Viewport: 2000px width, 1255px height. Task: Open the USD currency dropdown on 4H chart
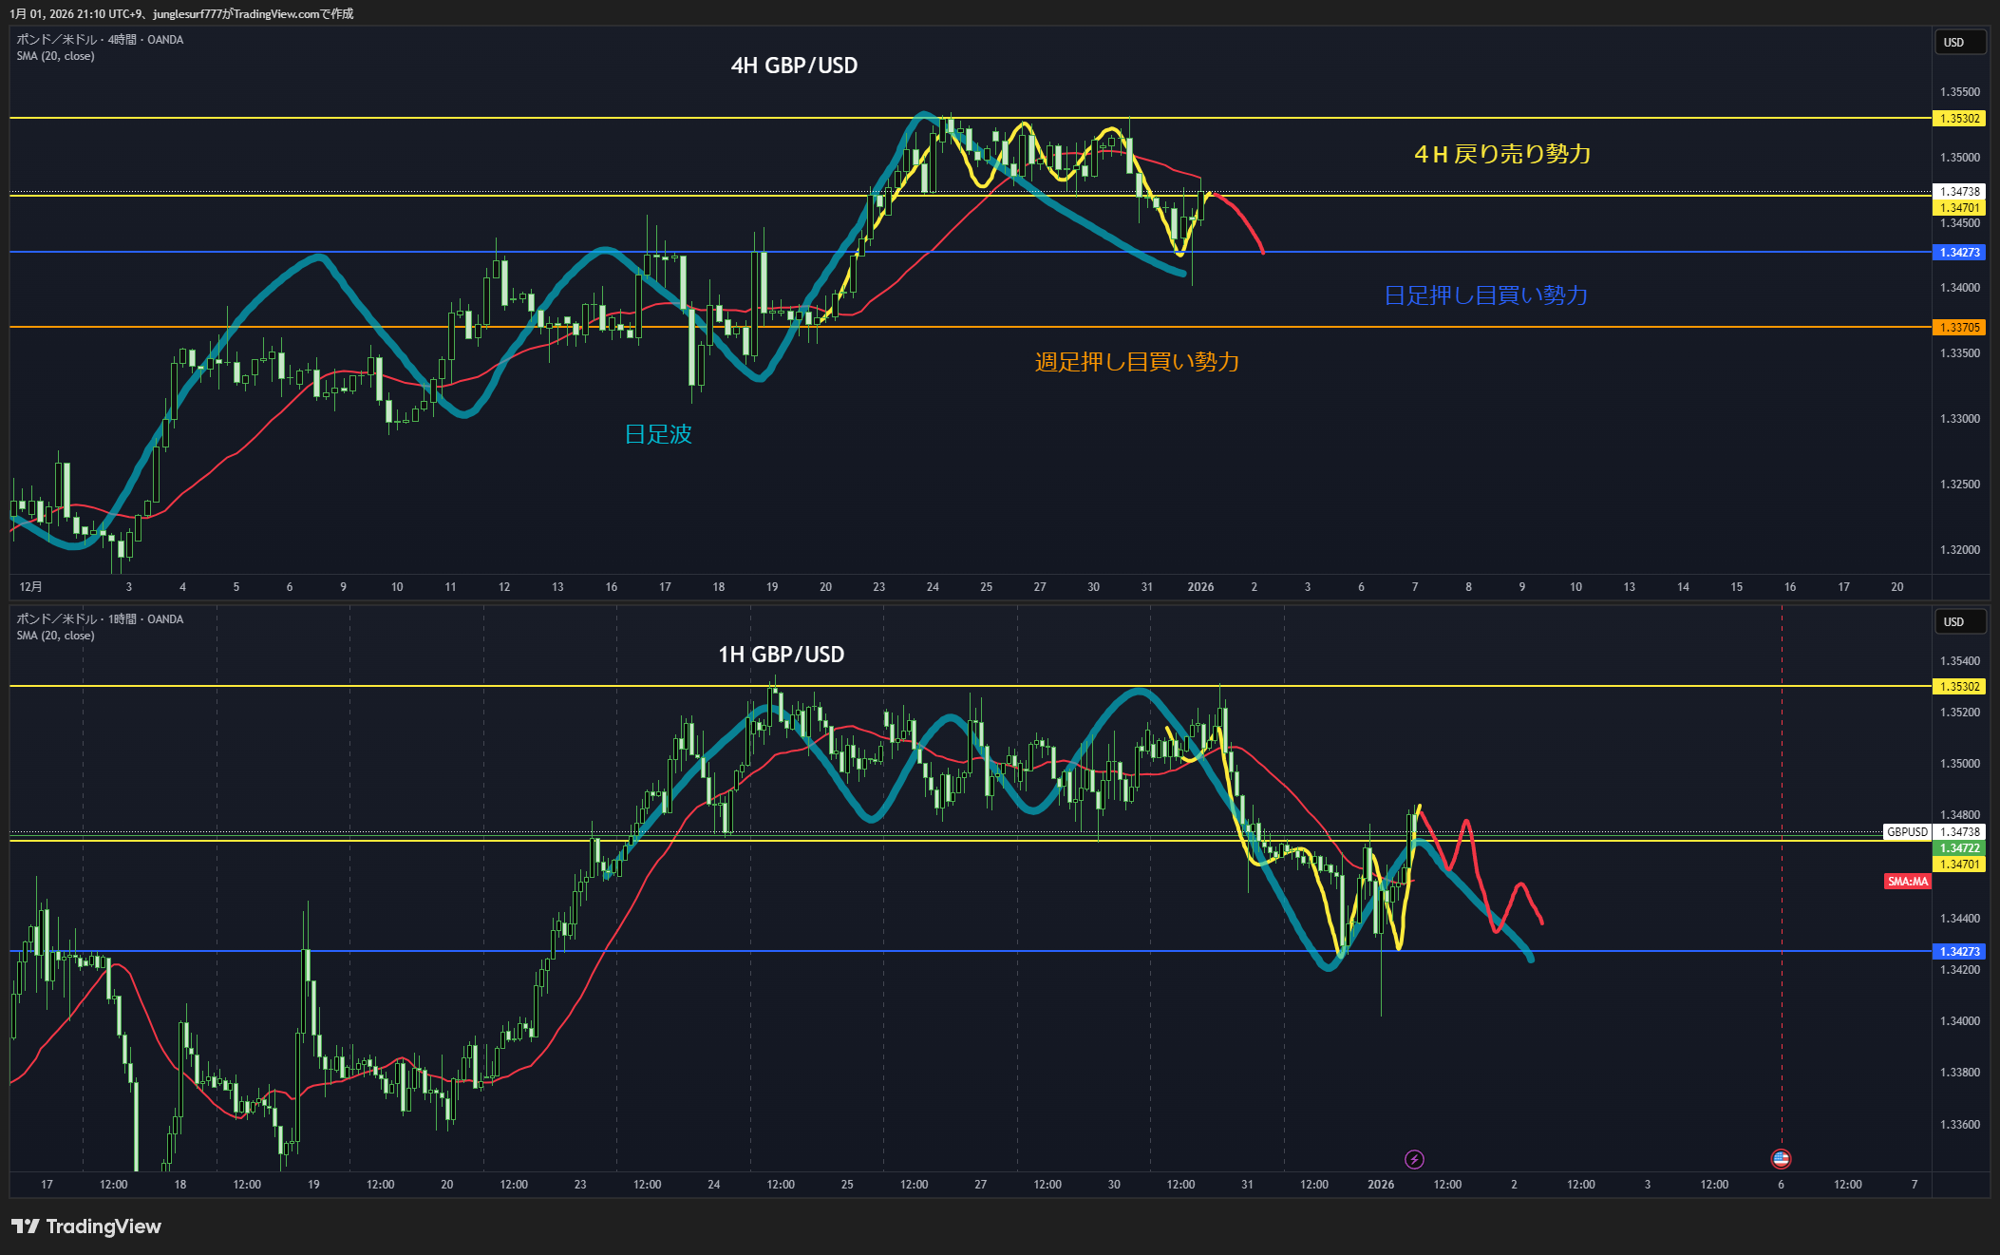pos(1960,43)
